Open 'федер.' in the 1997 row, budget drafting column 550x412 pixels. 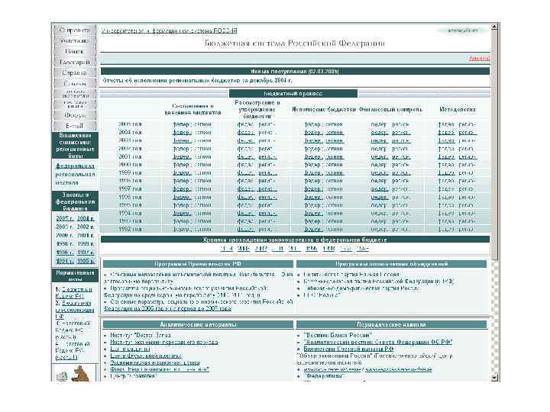coord(182,189)
